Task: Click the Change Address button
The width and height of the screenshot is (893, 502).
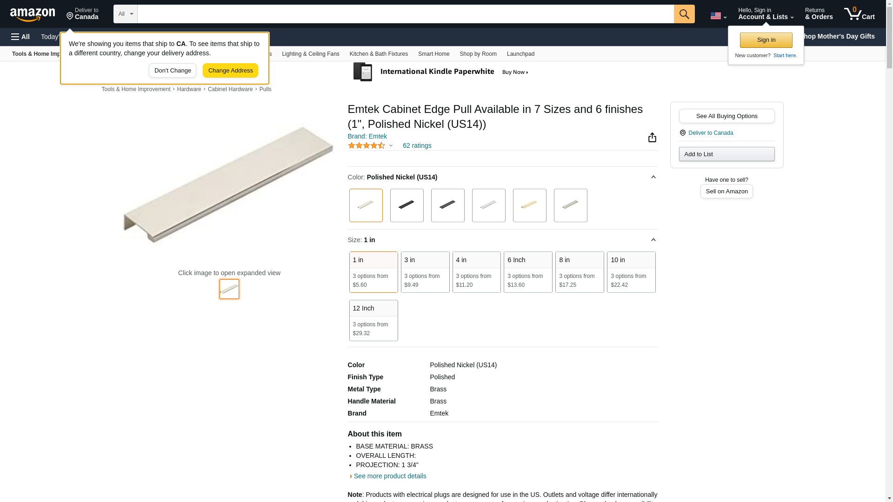Action: pyautogui.click(x=230, y=71)
